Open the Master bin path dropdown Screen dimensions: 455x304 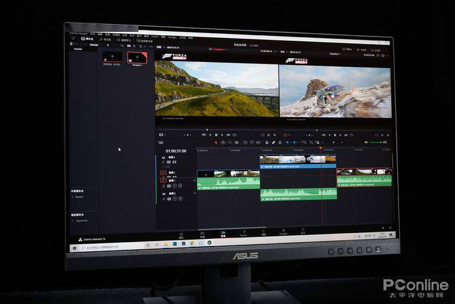[x=94, y=45]
